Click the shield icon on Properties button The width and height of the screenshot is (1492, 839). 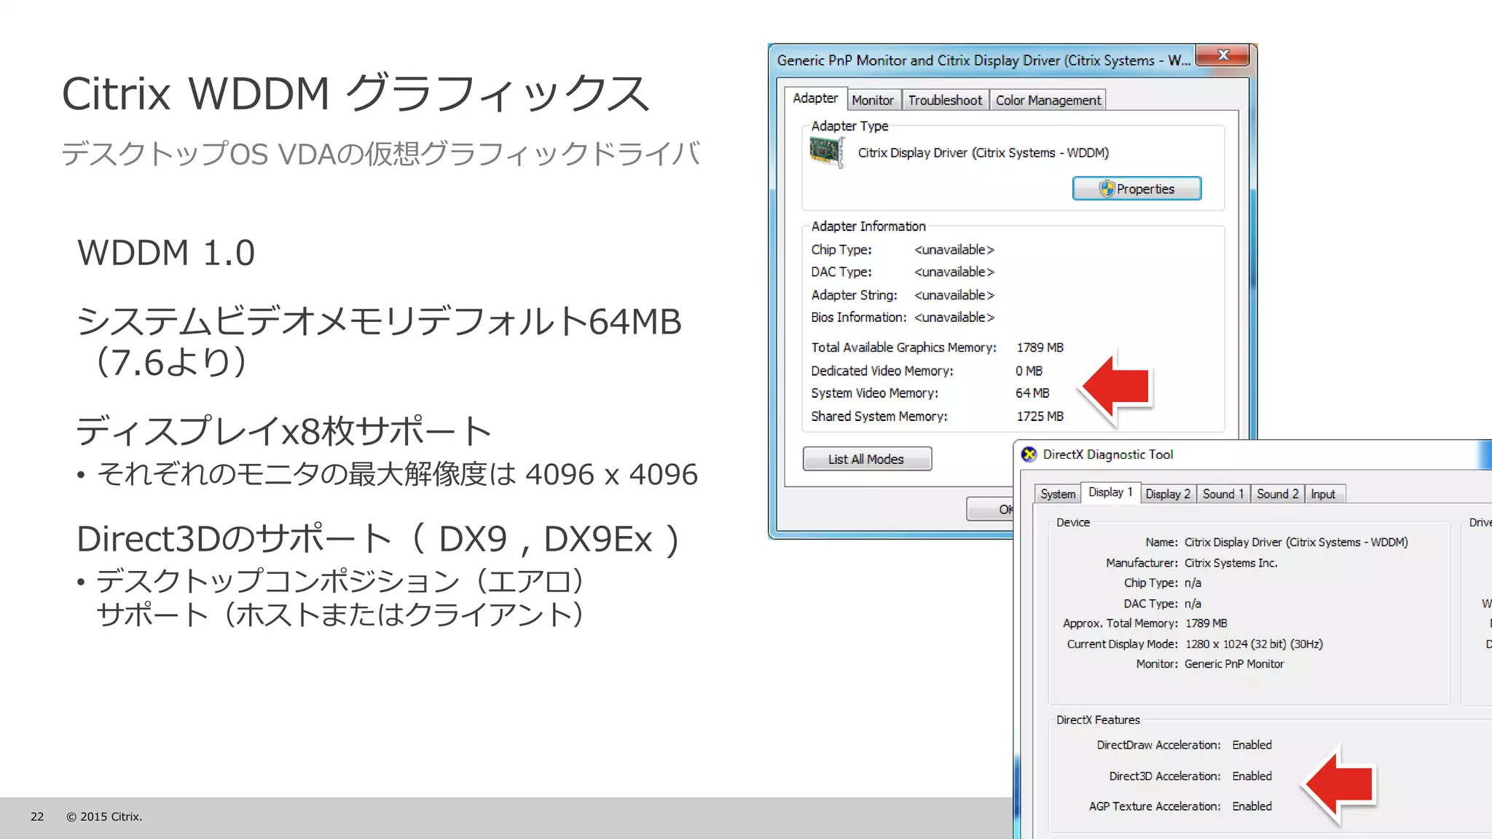[x=1107, y=189]
